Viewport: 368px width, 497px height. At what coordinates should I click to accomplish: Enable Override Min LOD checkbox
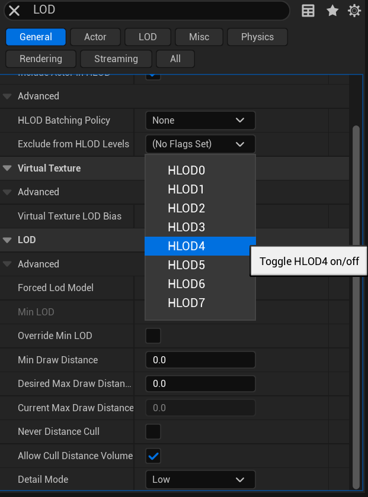pyautogui.click(x=153, y=336)
